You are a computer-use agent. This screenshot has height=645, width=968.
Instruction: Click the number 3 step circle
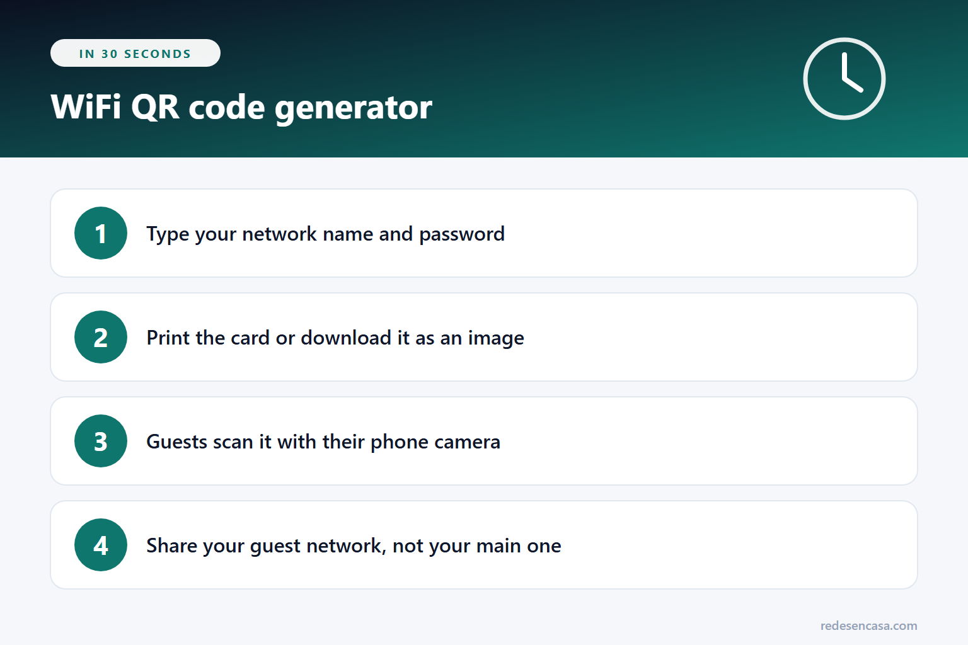point(101,441)
